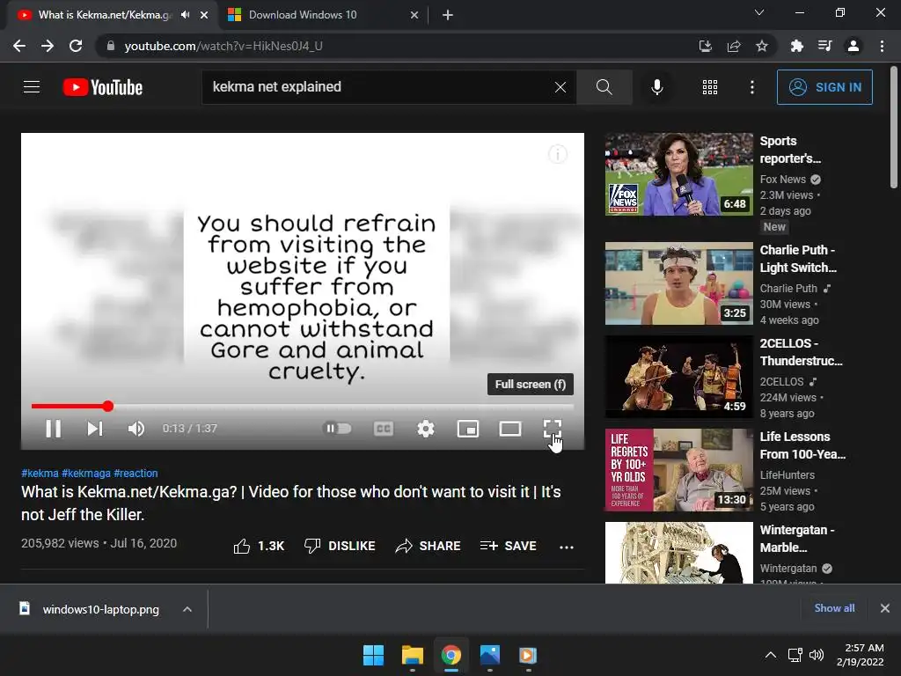Open the media controls icon in toolbar

824,46
